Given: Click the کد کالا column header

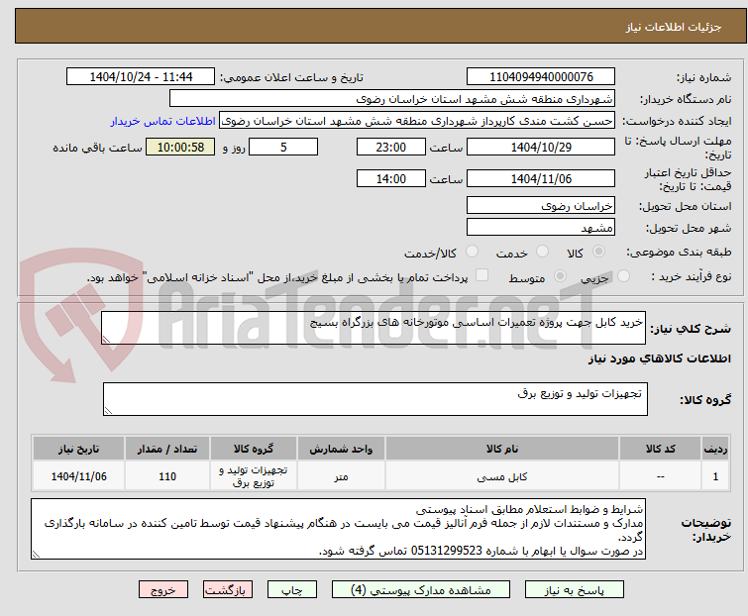Looking at the screenshot, I should [x=660, y=449].
